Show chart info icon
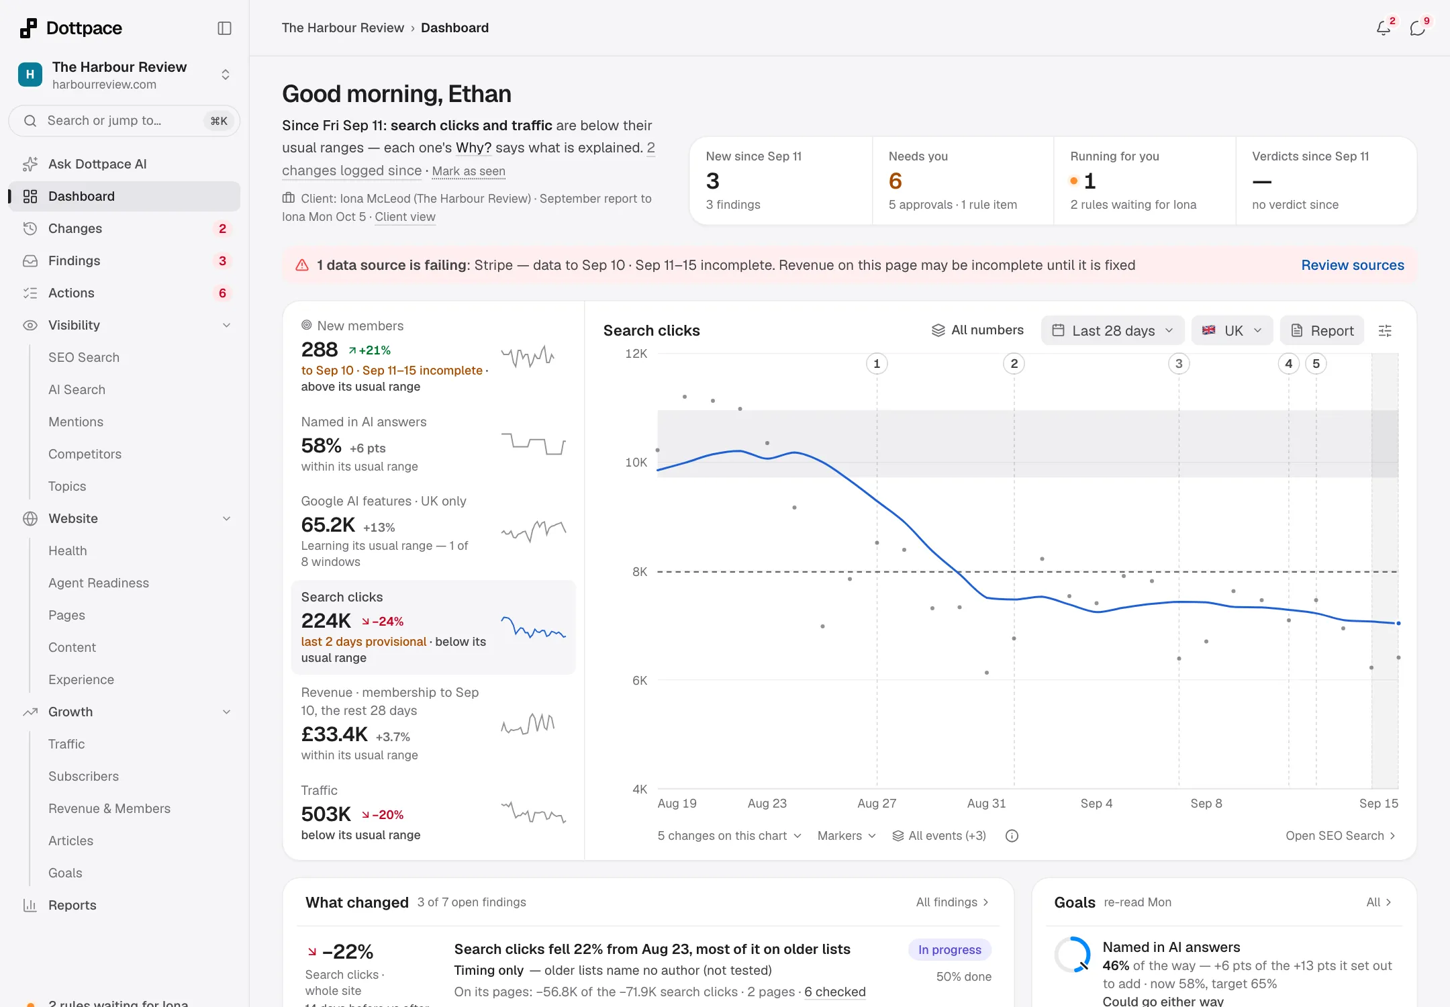 click(x=1012, y=836)
